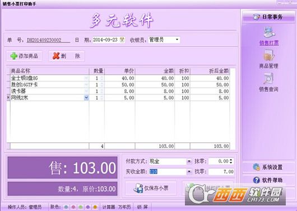Click the 折后金额 column header
The width and height of the screenshot is (297, 211).
210,71
